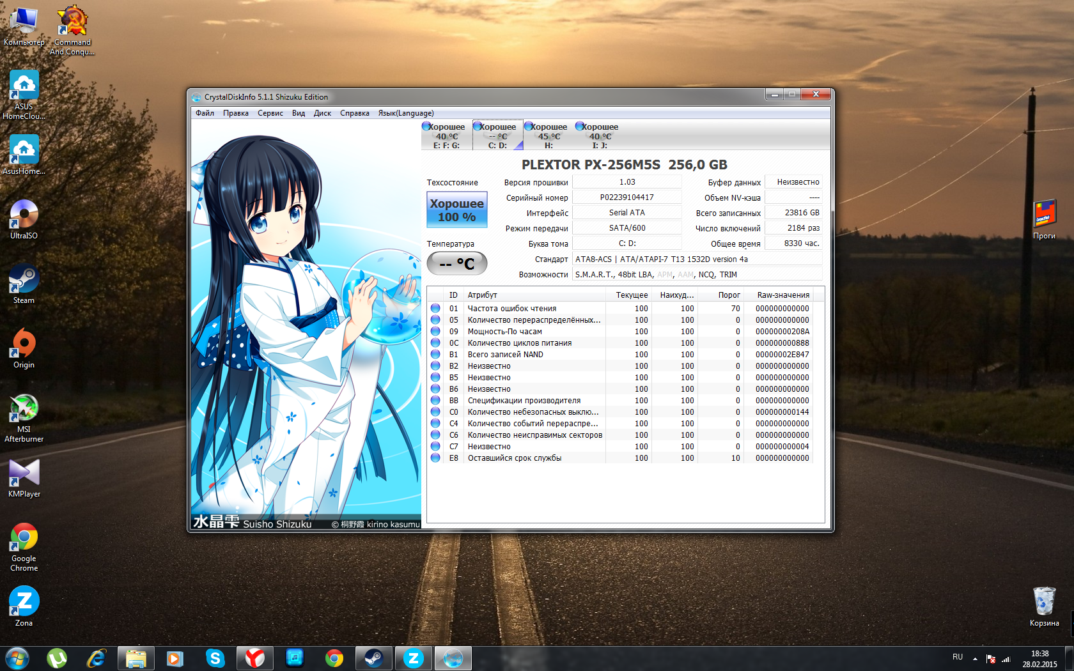The height and width of the screenshot is (671, 1074).
Task: Select the UltraISO desktop shortcut
Action: point(24,219)
